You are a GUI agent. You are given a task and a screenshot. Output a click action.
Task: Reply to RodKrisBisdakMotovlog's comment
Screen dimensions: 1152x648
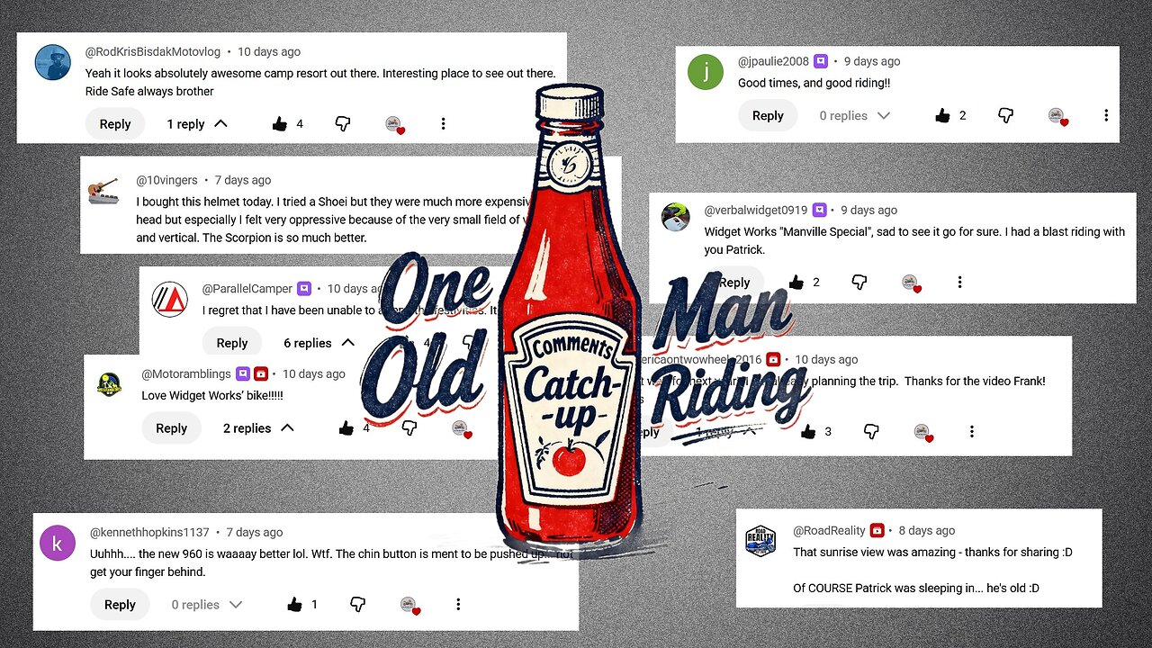[x=115, y=124]
